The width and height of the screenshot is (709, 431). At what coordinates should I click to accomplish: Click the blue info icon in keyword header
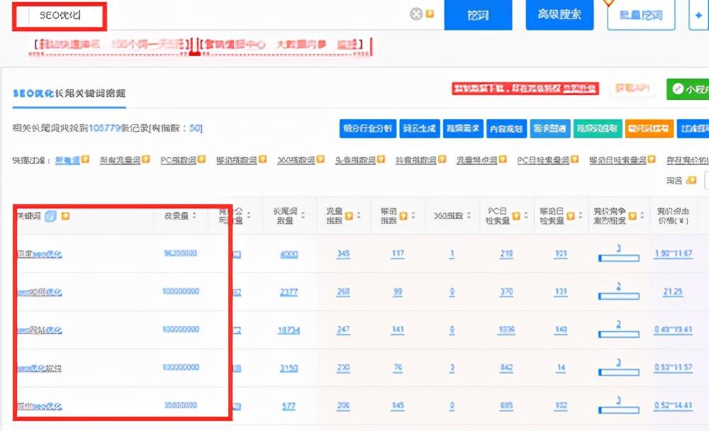pyautogui.click(x=50, y=216)
